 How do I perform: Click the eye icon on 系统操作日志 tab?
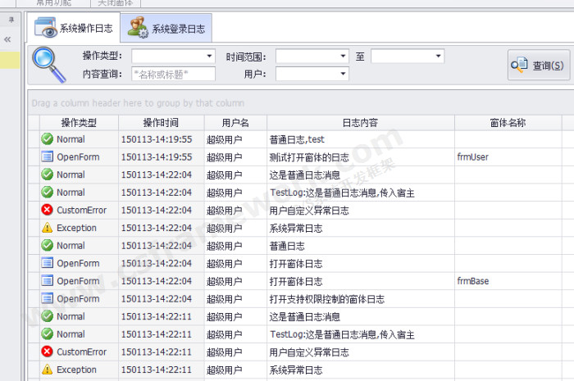tap(45, 29)
